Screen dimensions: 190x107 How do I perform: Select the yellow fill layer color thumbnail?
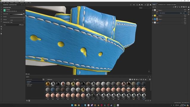point(155,15)
